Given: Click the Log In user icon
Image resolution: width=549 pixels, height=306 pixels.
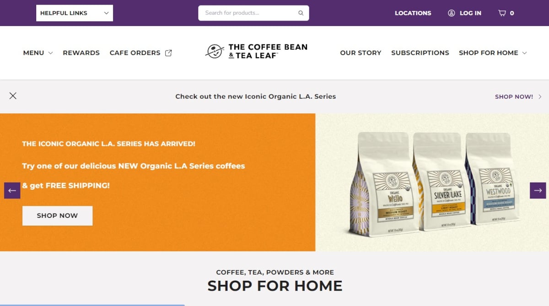Looking at the screenshot, I should click(452, 13).
